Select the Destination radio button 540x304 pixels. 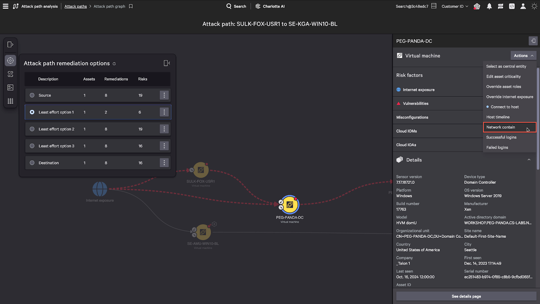32,163
